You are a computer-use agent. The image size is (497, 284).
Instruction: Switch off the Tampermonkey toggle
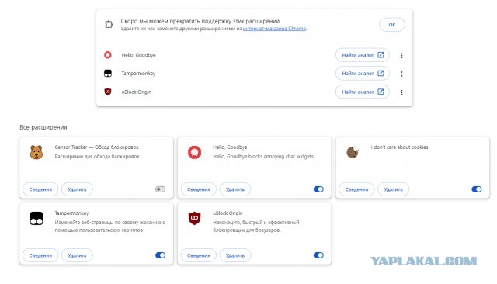[x=161, y=255]
